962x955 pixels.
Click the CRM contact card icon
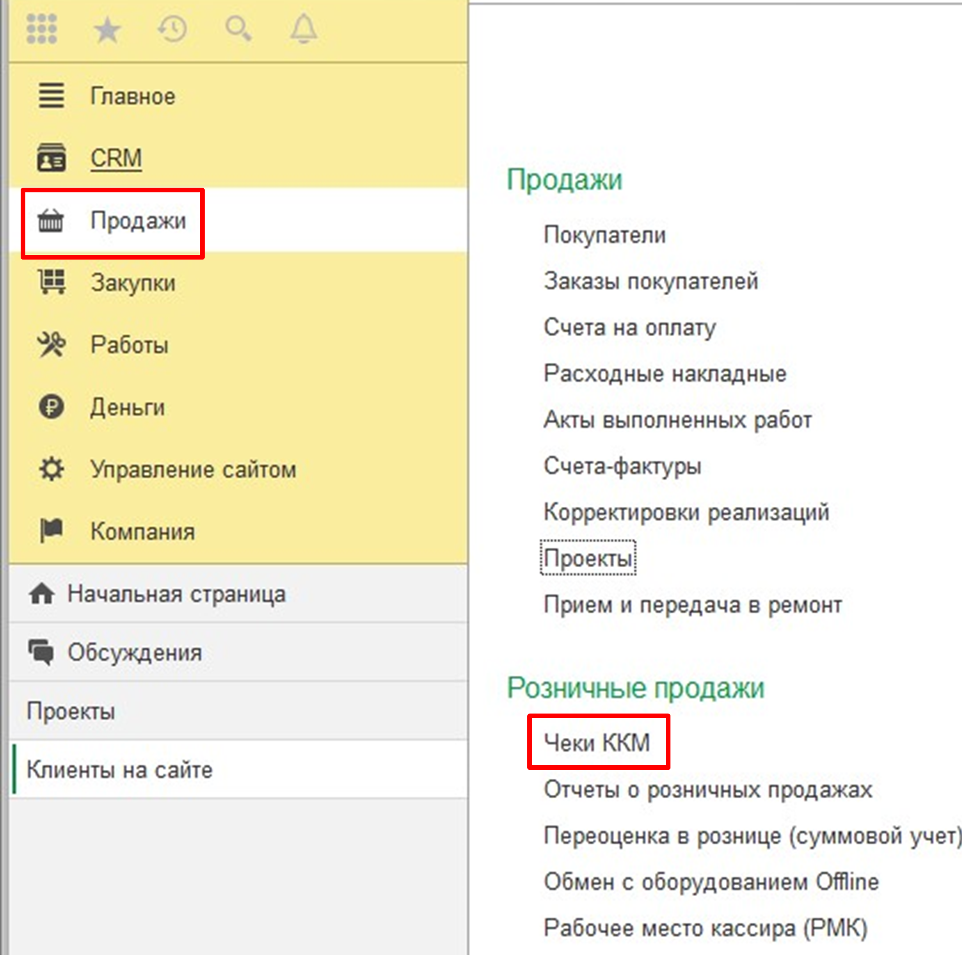point(51,158)
